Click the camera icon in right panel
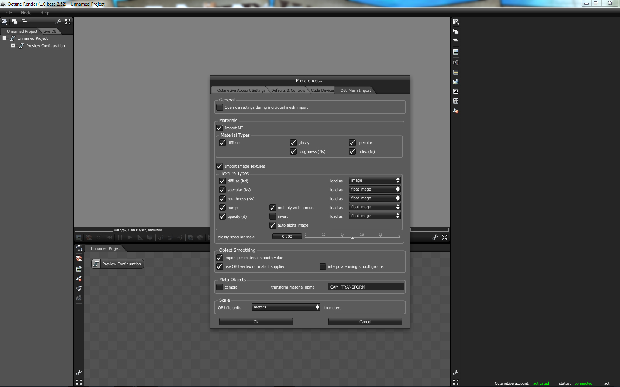The width and height of the screenshot is (620, 387). click(x=456, y=63)
